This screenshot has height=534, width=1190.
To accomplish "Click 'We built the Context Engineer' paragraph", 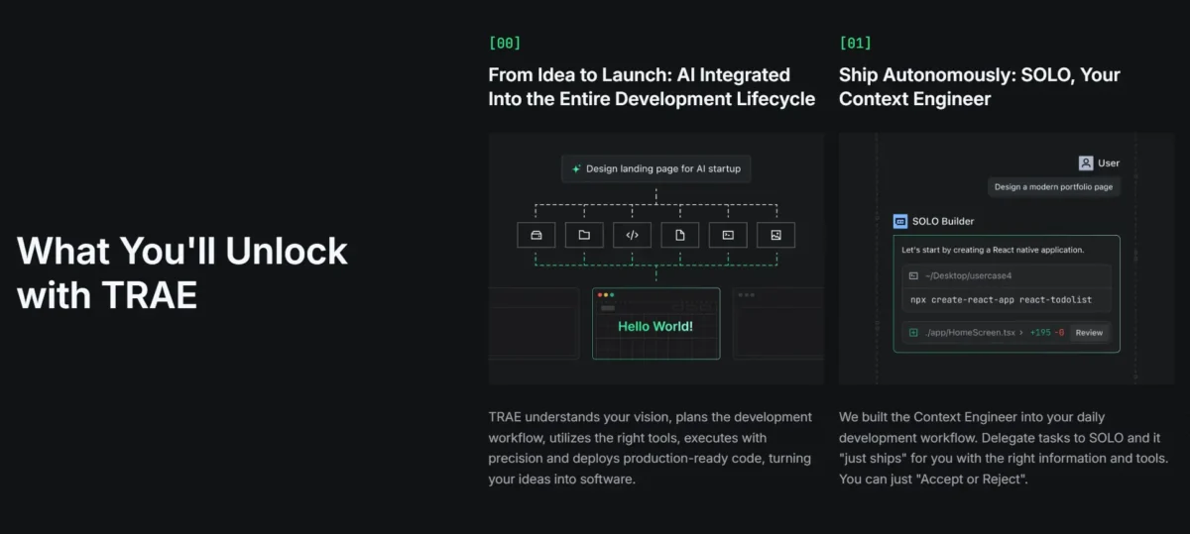I will click(x=1004, y=448).
